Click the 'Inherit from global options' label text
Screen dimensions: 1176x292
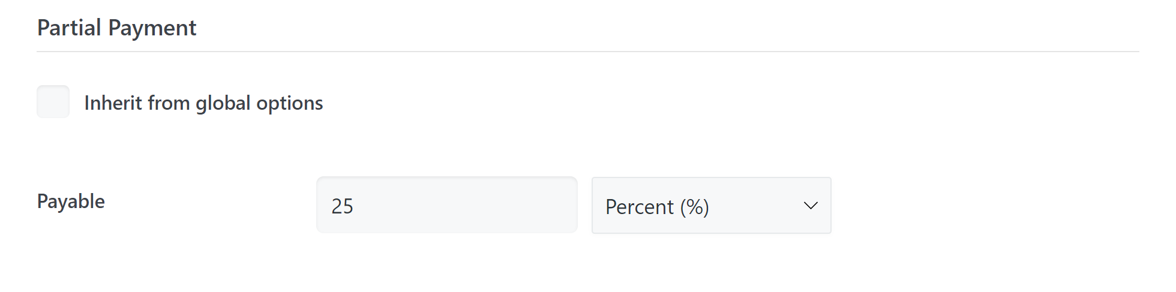203,103
